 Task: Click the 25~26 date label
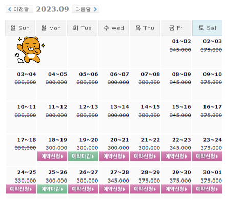coord(57,172)
